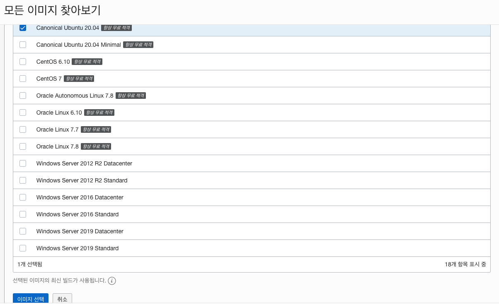Click Windows Server 2012 R2 Datacenter text
499x304 pixels.
(84, 163)
